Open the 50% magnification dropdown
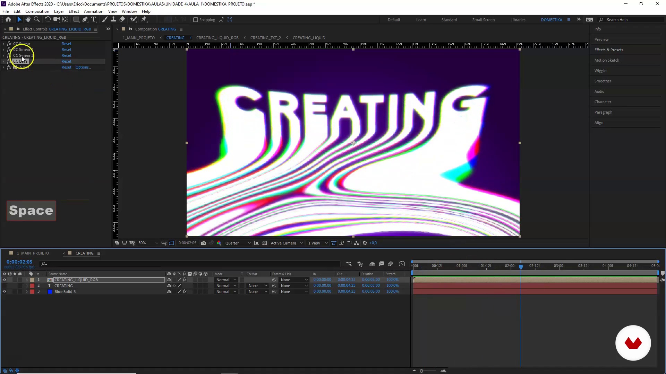The width and height of the screenshot is (666, 374). click(x=148, y=243)
